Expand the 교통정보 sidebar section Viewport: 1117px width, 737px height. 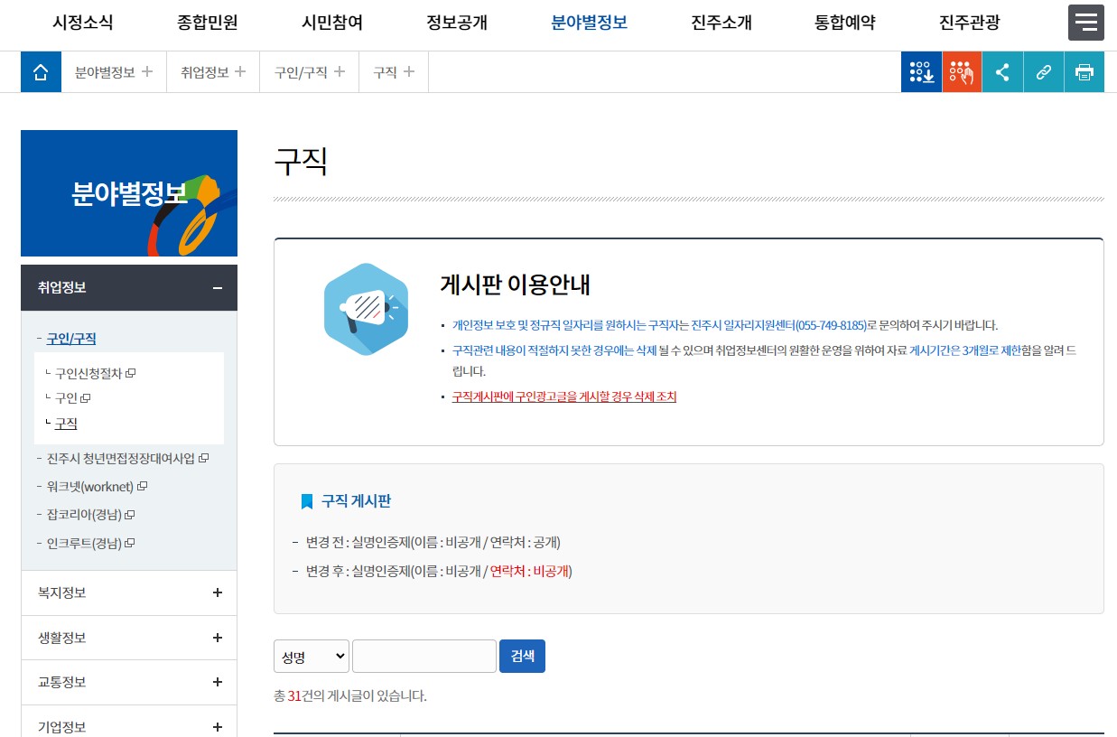tap(129, 682)
